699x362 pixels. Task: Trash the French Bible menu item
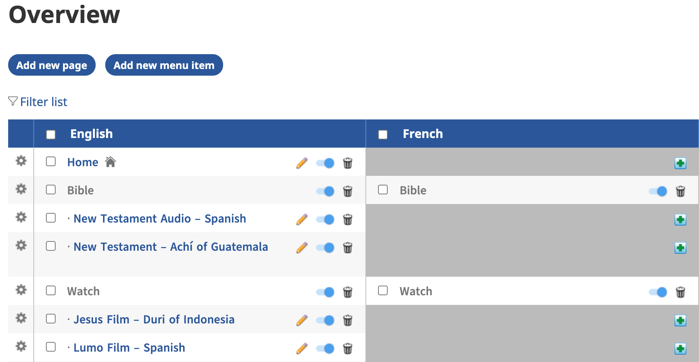[x=680, y=191]
